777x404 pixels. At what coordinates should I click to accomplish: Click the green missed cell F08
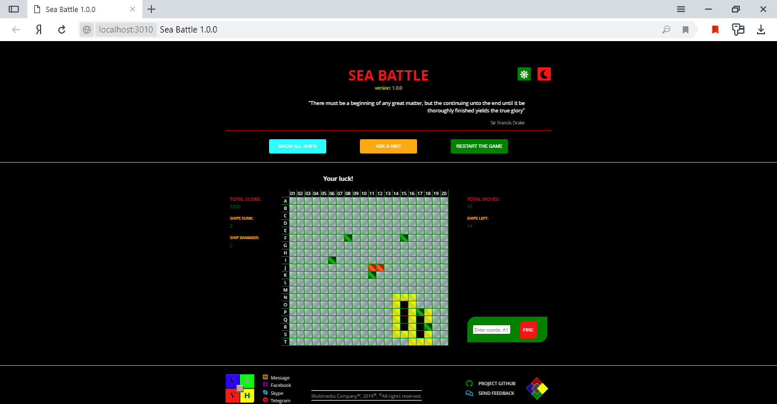(349, 238)
